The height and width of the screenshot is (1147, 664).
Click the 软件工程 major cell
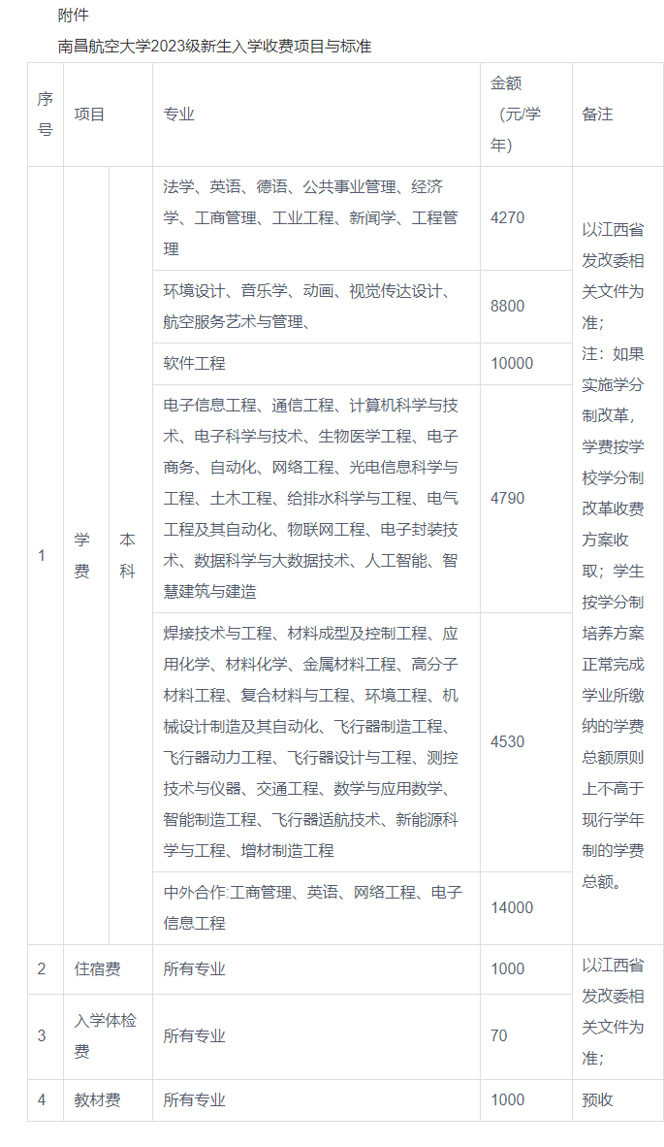click(x=316, y=364)
